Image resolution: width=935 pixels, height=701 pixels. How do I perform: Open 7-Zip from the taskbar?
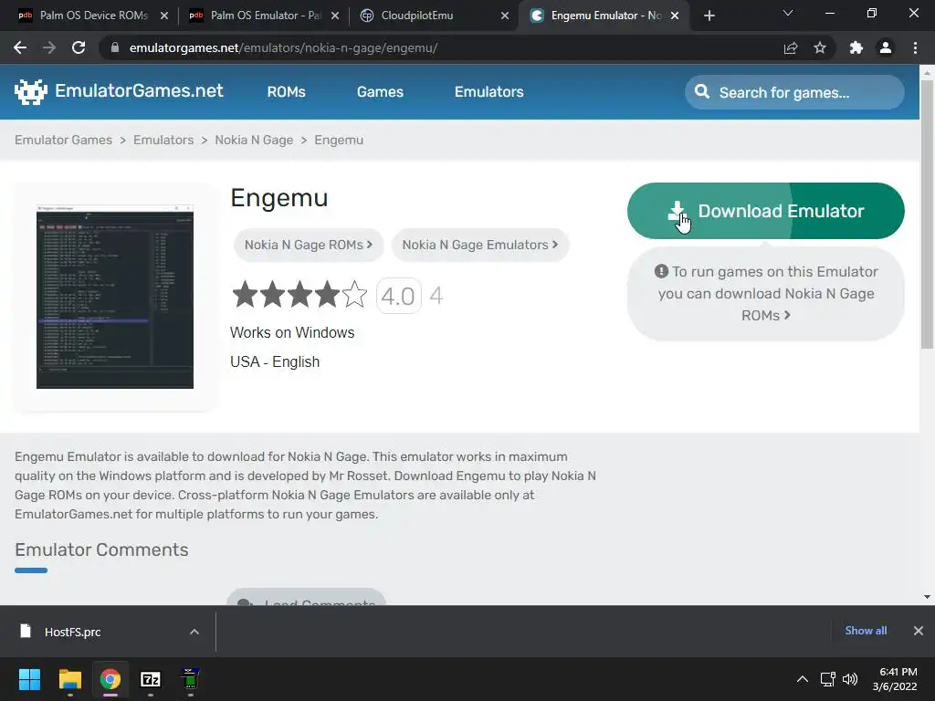pos(151,679)
